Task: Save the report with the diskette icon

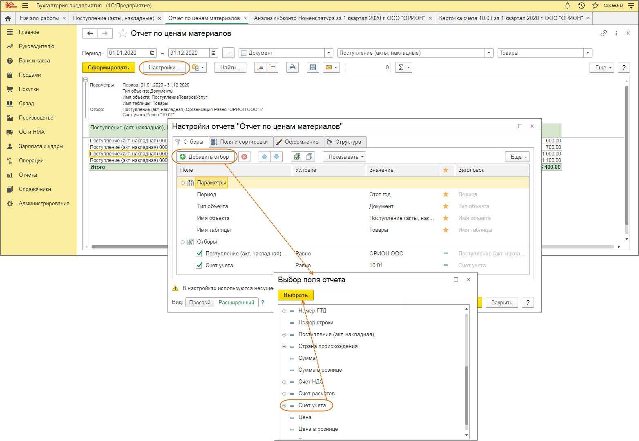Action: point(313,68)
